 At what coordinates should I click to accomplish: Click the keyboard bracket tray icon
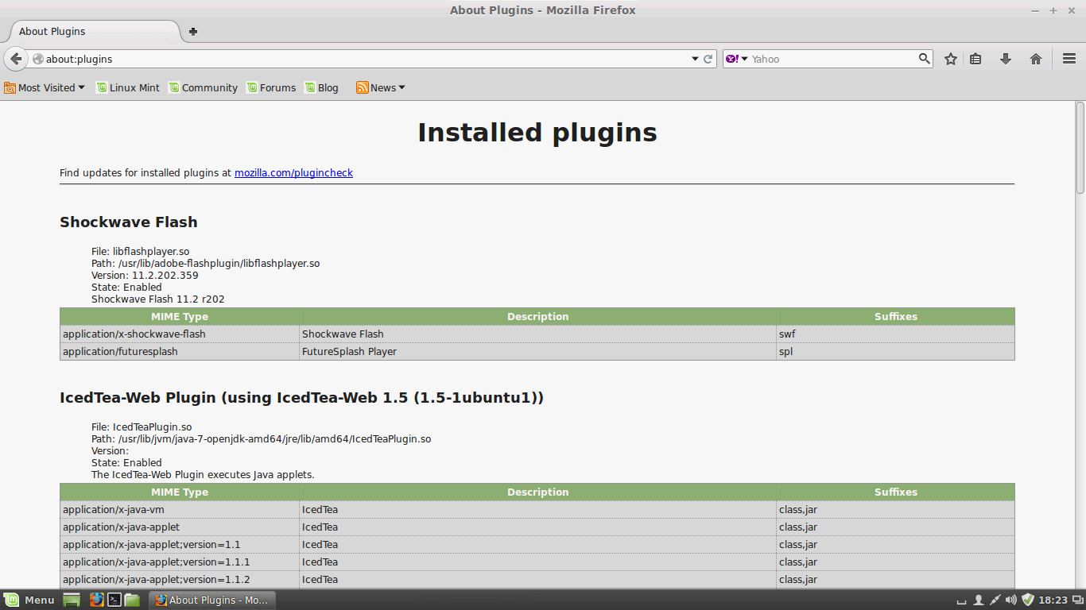[961, 601]
